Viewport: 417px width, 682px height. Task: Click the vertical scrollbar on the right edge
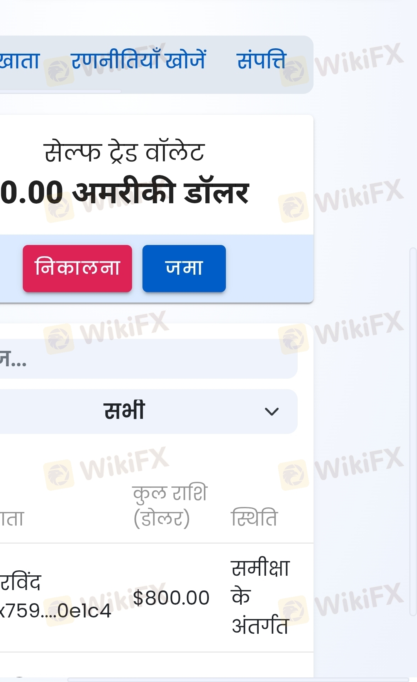coord(413,432)
